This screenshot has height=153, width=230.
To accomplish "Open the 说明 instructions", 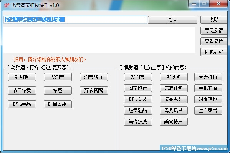I will 214,20.
